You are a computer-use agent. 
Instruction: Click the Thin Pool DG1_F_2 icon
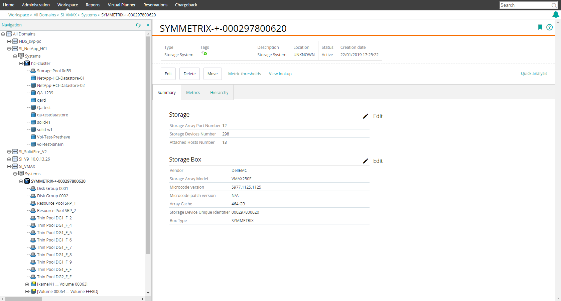pyautogui.click(x=33, y=218)
